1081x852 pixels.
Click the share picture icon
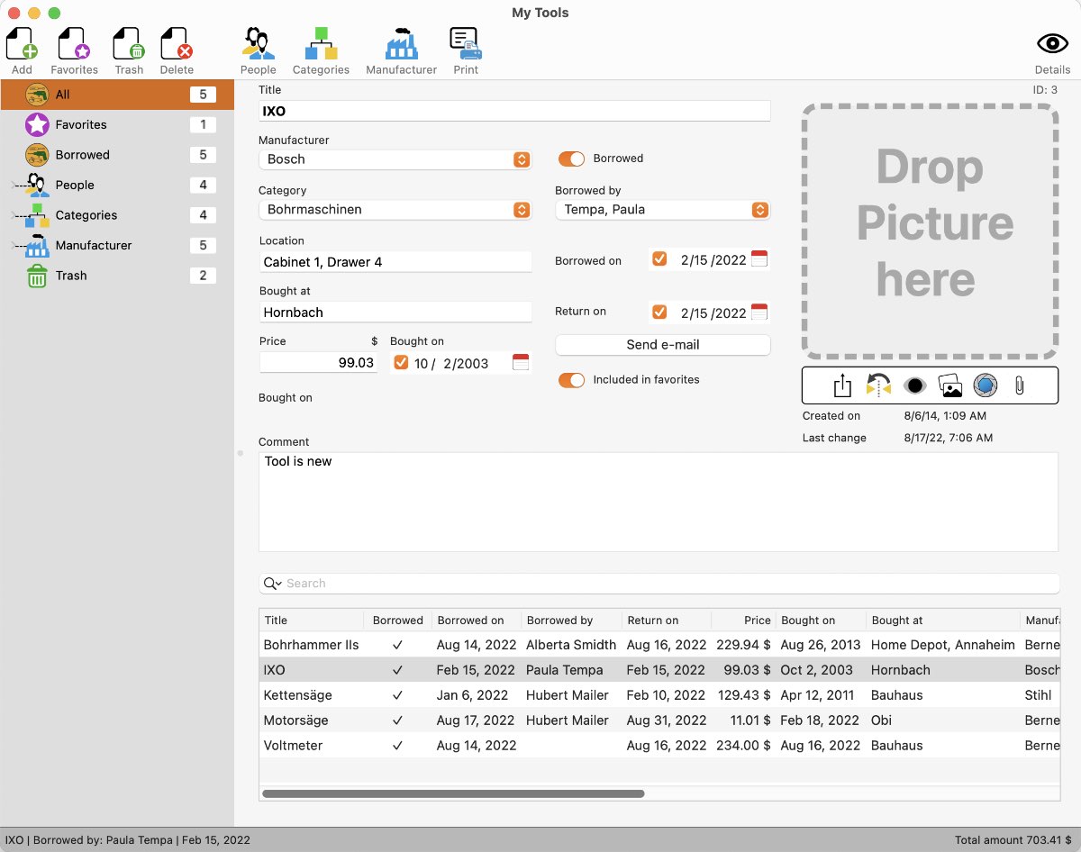[842, 385]
